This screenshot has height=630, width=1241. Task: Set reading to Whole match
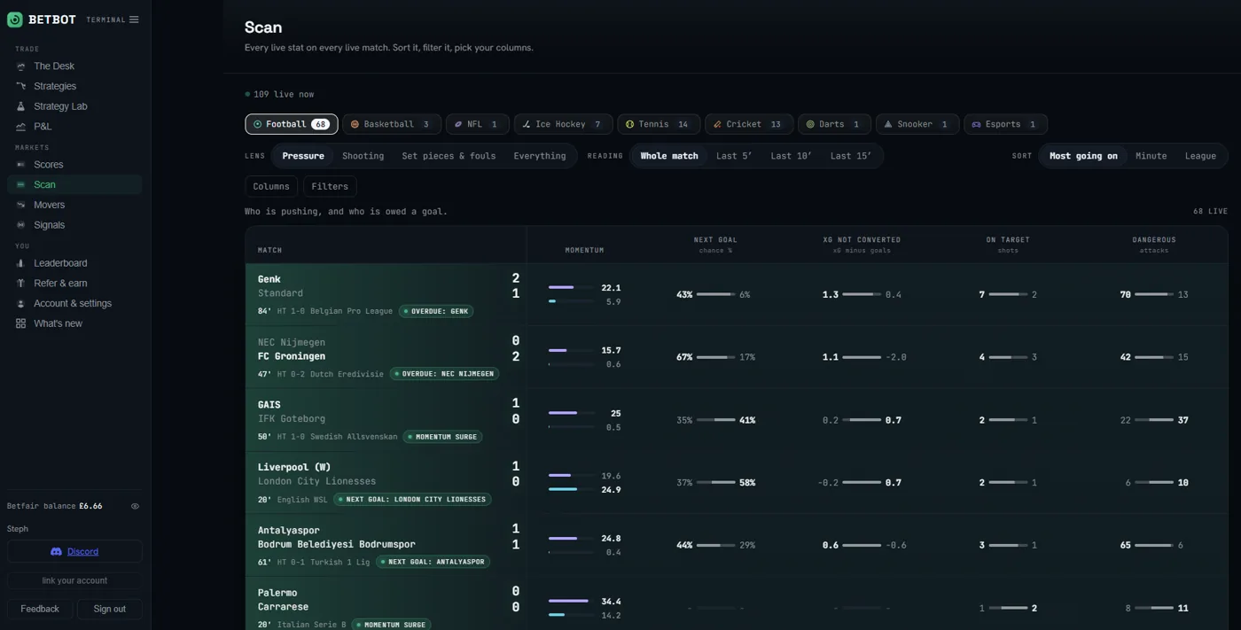669,156
